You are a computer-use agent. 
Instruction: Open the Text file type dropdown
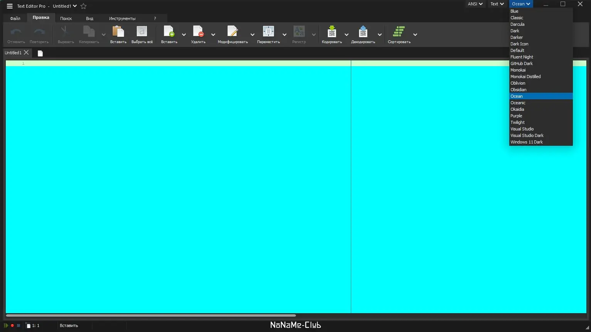pos(497,3)
